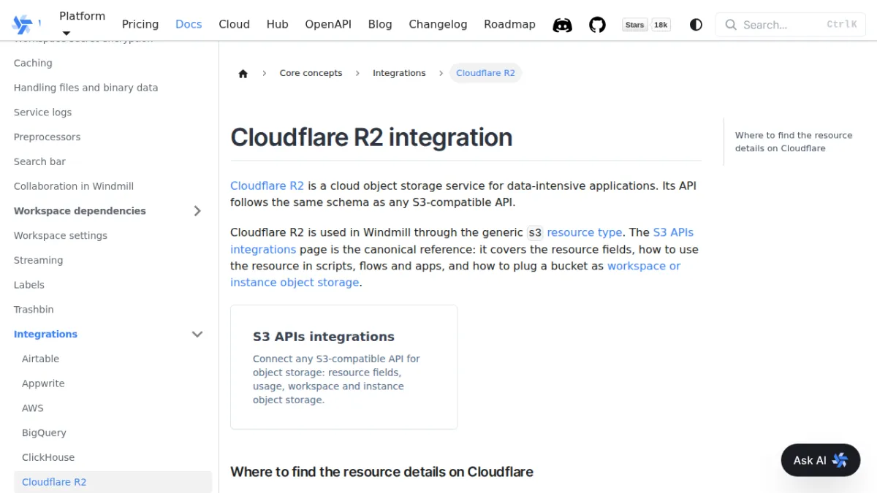
Task: Follow the S3 APIs integrations inline link
Action: (x=462, y=241)
